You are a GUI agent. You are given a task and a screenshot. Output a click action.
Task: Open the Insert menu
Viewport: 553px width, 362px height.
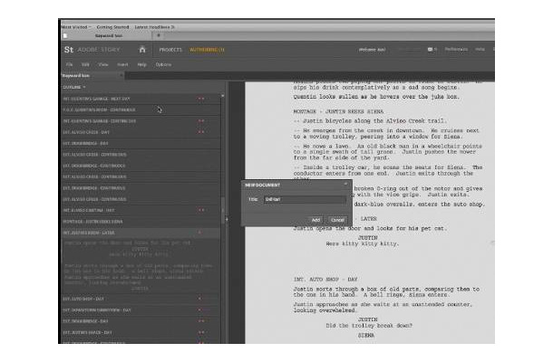(122, 65)
